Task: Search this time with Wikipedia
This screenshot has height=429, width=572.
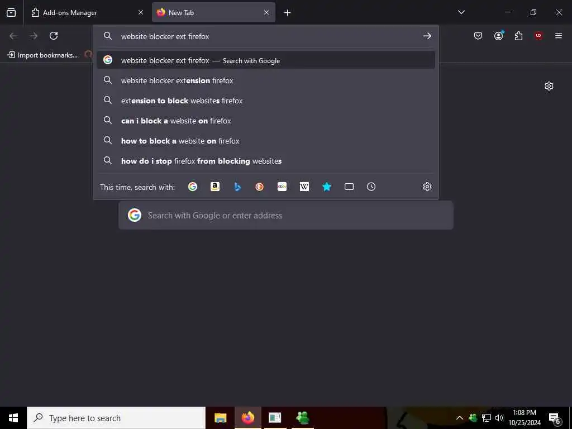Action: (x=304, y=187)
